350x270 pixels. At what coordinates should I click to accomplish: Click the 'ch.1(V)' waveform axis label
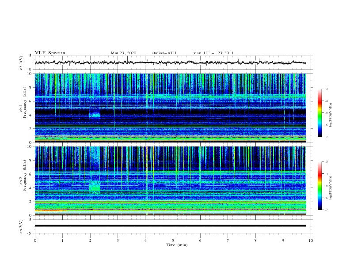tap(21, 63)
